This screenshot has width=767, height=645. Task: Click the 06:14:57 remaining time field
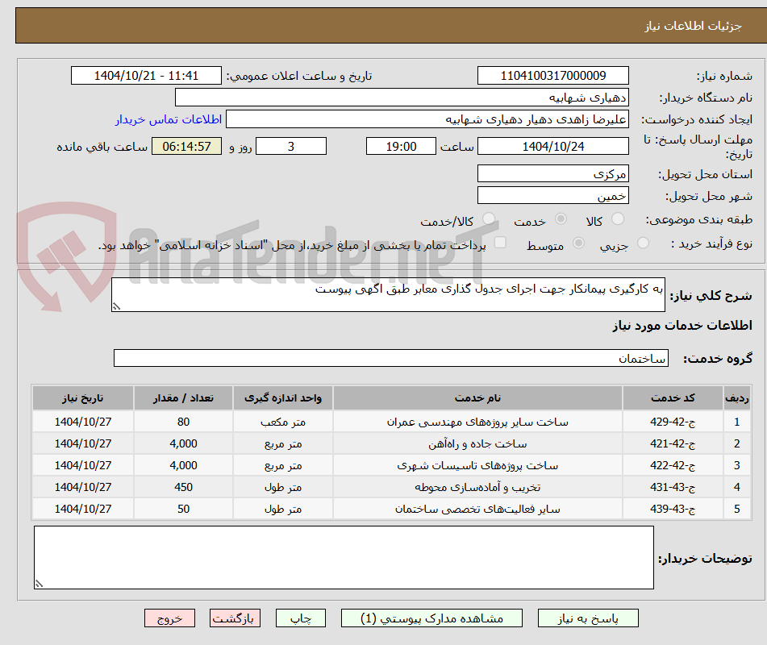[x=186, y=146]
